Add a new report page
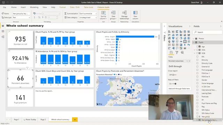223x125 pixels. [x=75, y=119]
